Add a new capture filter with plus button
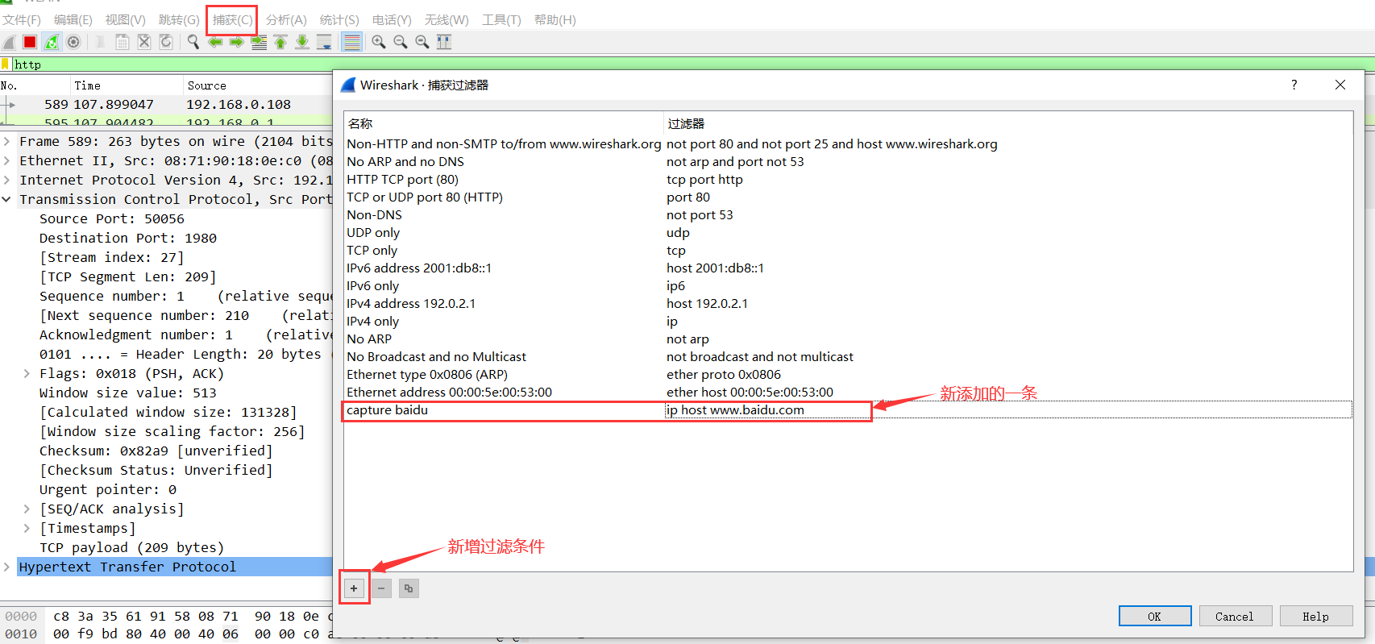This screenshot has width=1375, height=644. tap(354, 588)
